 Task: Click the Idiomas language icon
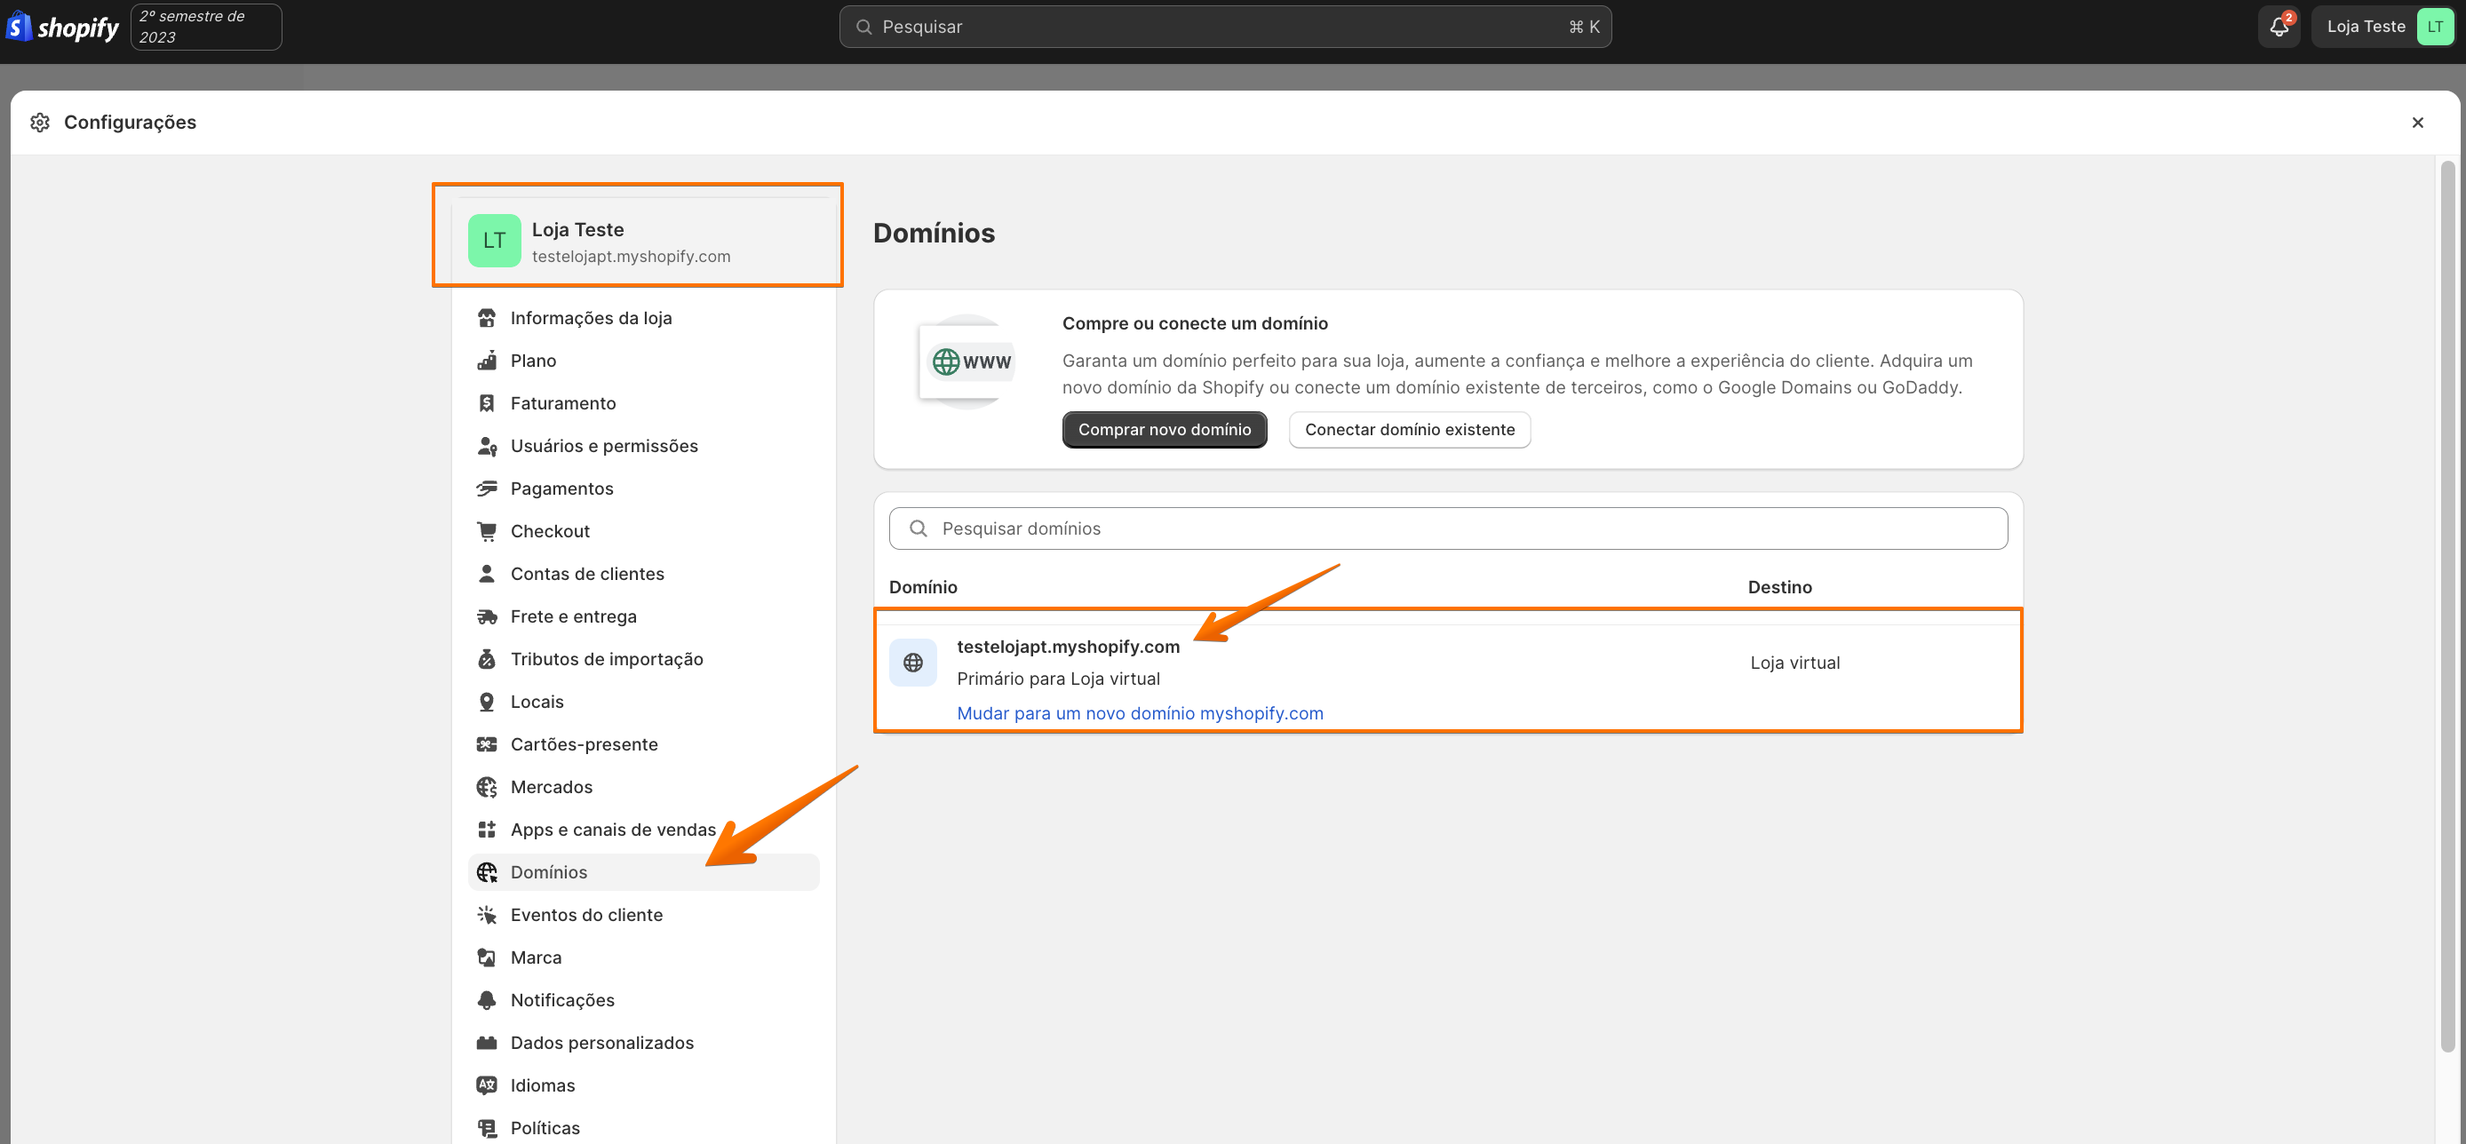click(486, 1084)
